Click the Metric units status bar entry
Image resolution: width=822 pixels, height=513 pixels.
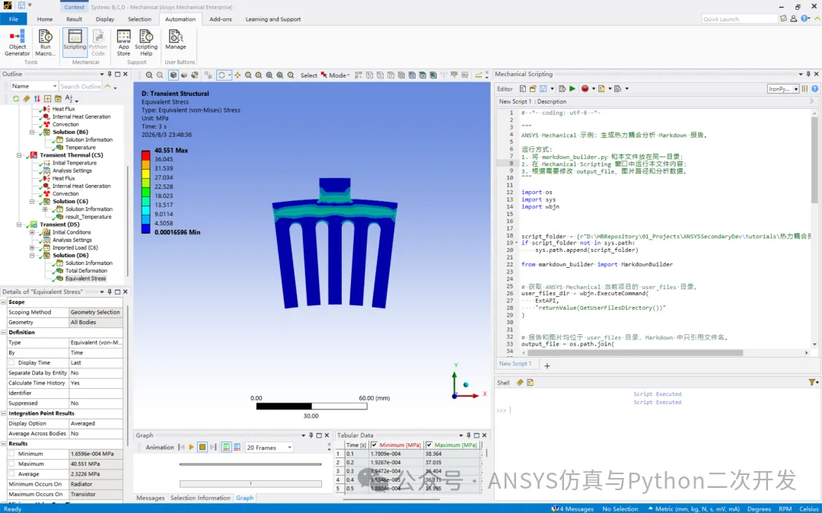pyautogui.click(x=694, y=508)
